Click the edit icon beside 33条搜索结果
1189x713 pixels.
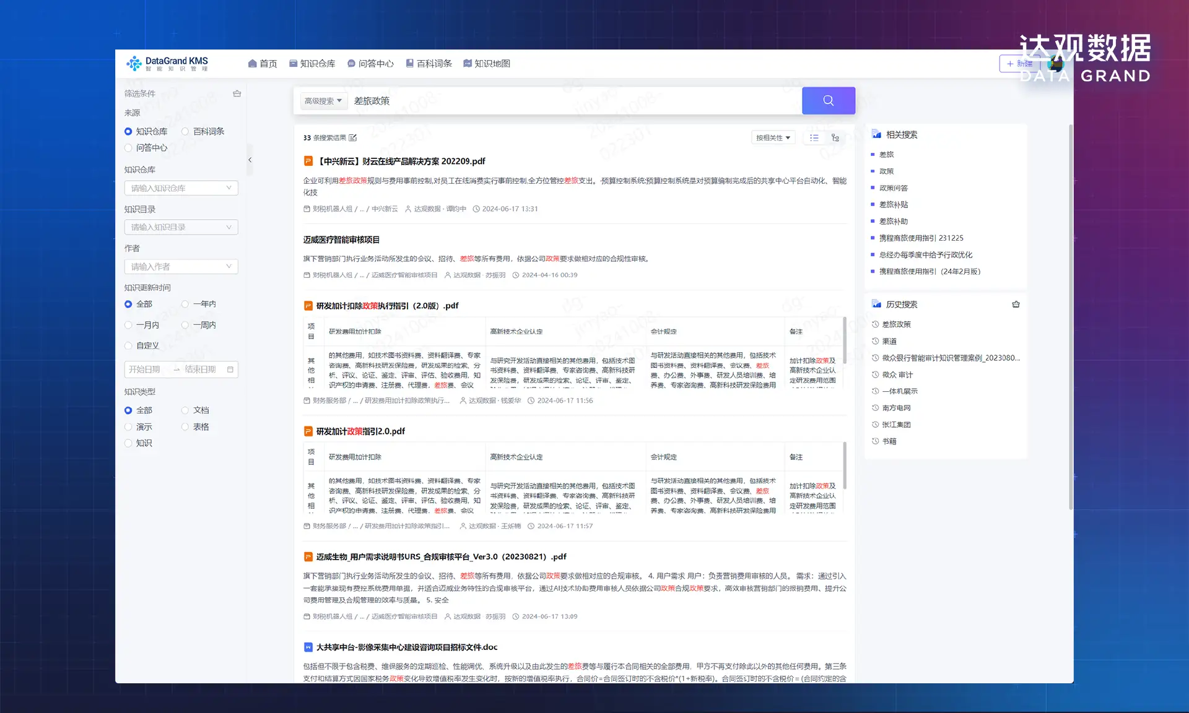[353, 137]
